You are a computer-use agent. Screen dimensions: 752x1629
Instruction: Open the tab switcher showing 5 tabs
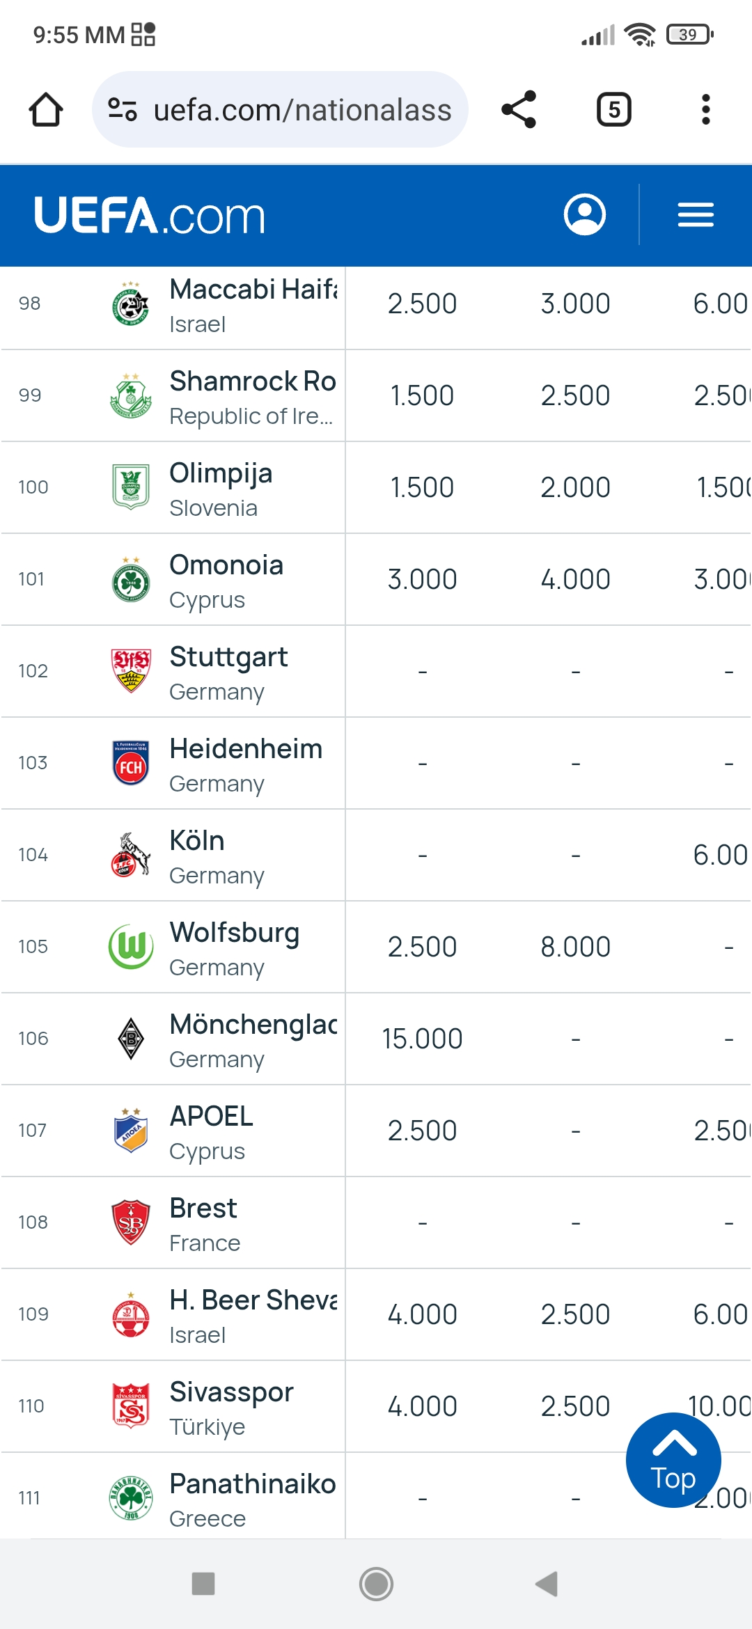613,110
